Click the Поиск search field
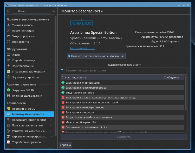The image size is (195, 153). (31, 11)
